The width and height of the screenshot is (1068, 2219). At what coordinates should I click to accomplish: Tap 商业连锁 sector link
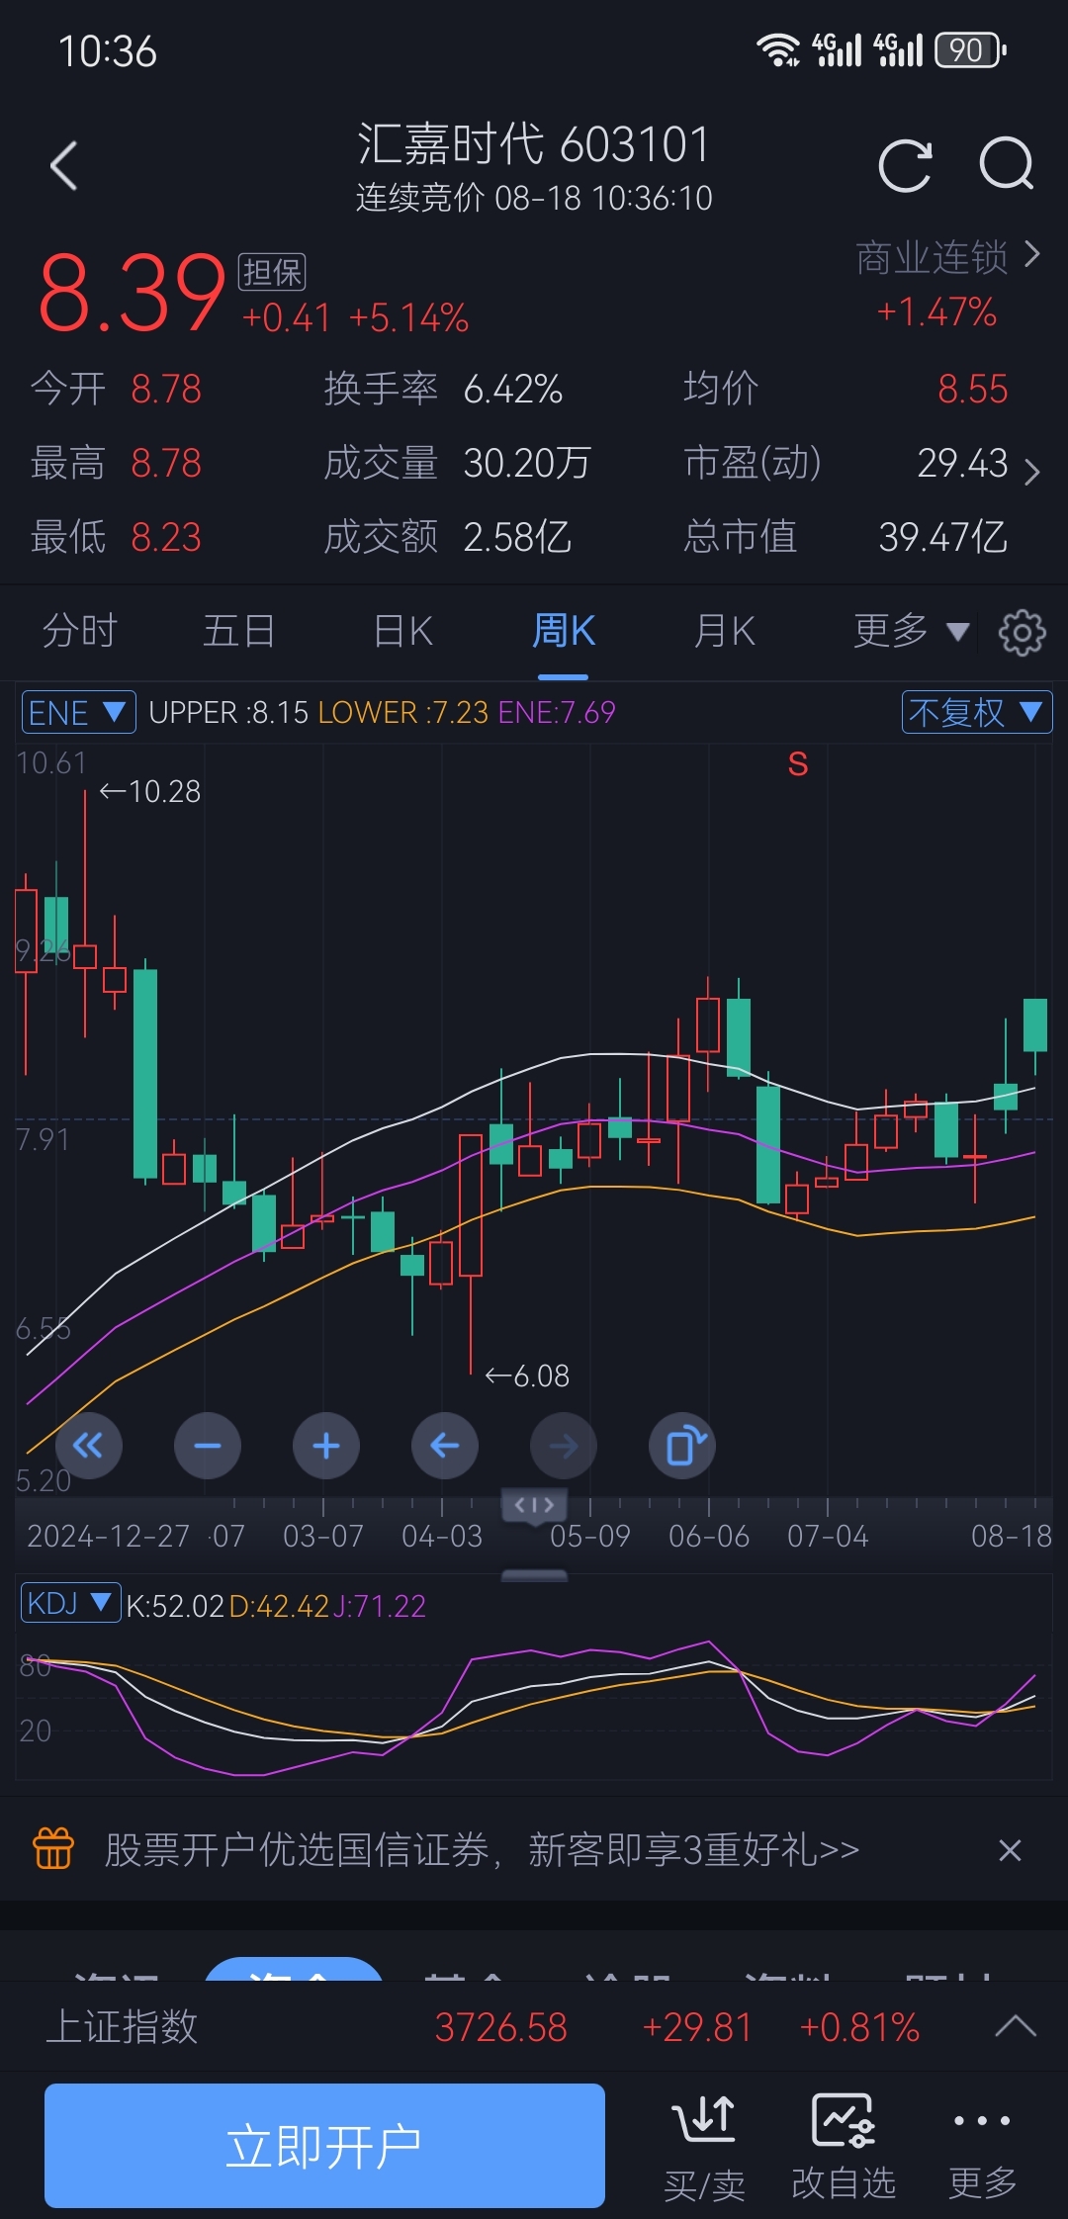pos(932,257)
